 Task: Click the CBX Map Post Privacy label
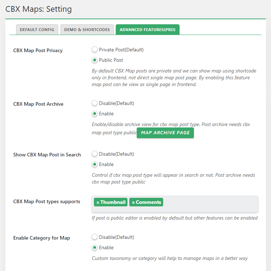pos(38,50)
